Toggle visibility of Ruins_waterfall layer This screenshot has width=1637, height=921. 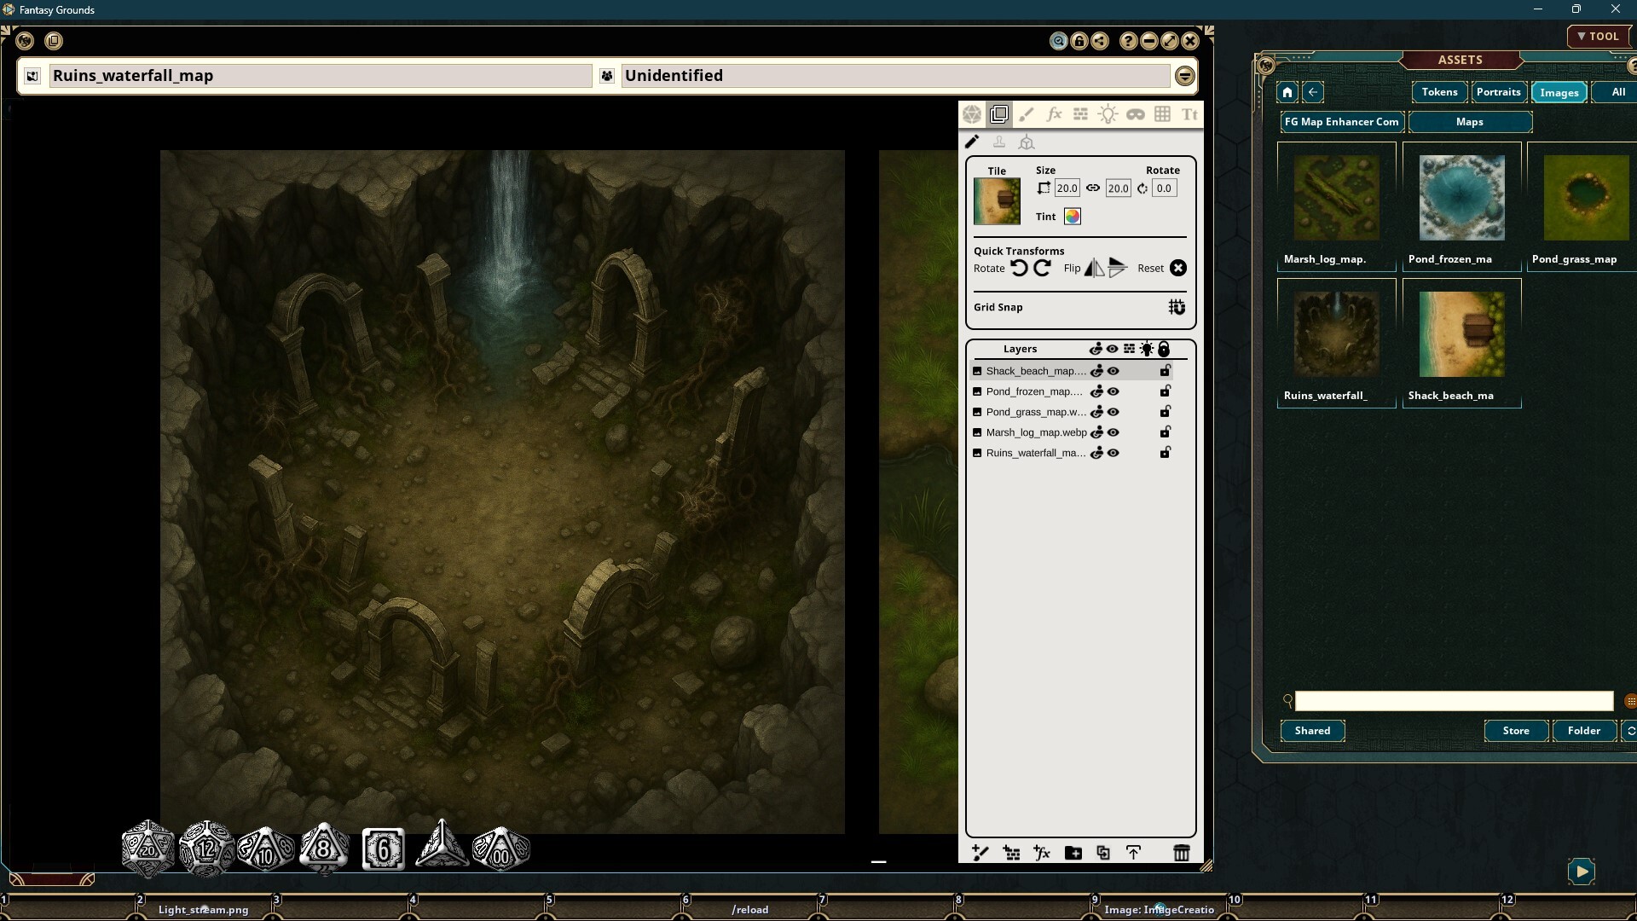[1114, 453]
